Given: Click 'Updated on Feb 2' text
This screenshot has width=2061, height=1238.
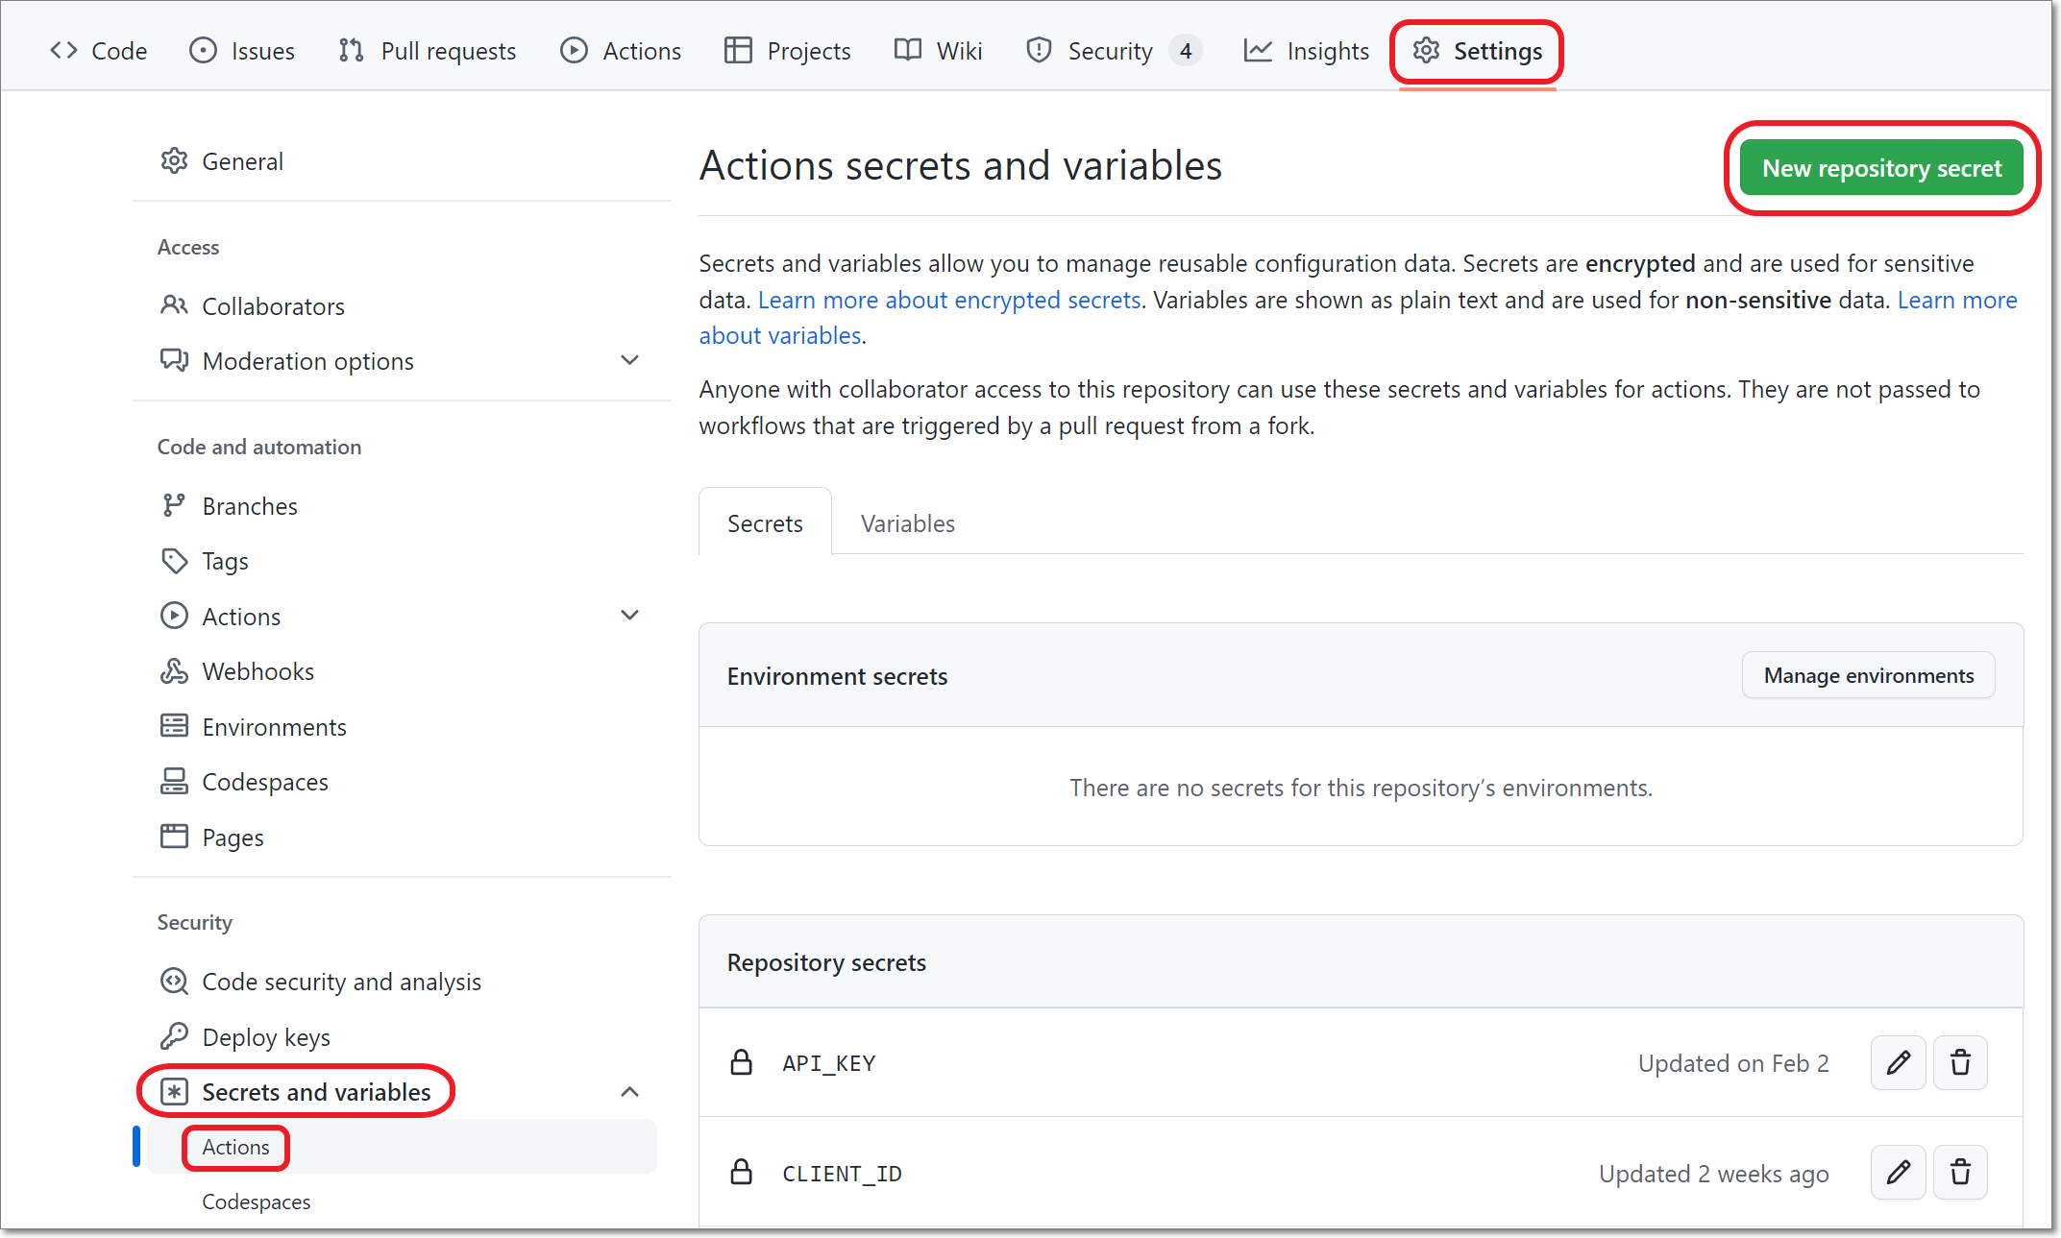Looking at the screenshot, I should click(1733, 1063).
